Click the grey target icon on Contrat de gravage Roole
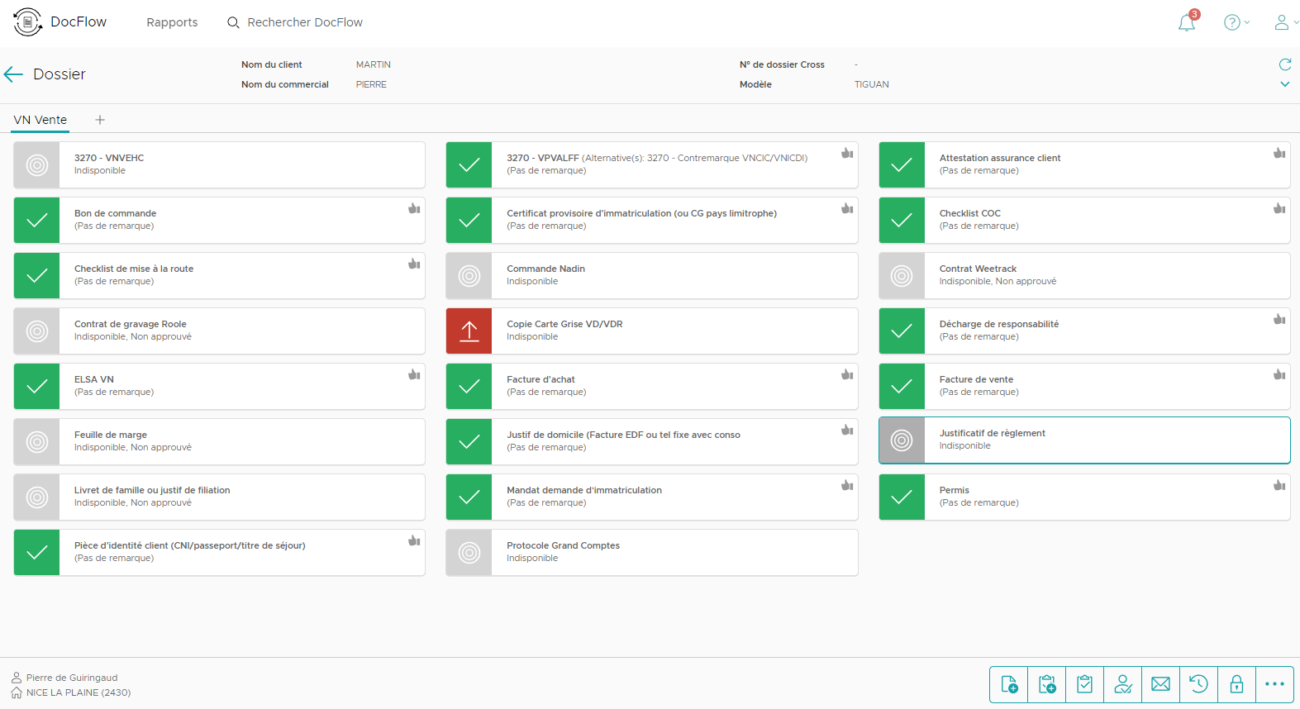Screen dimensions: 1300x709 pyautogui.click(x=36, y=331)
